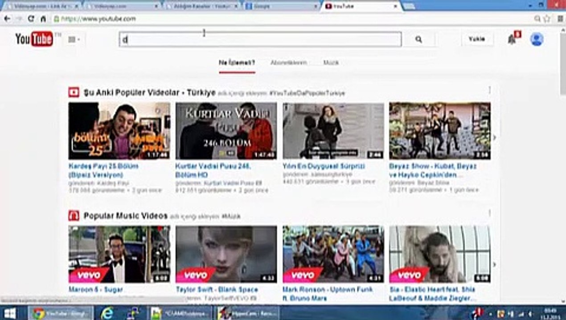The width and height of the screenshot is (566, 320).
Task: Open Şu Anki Popüler Videolar section title
Action: point(149,92)
